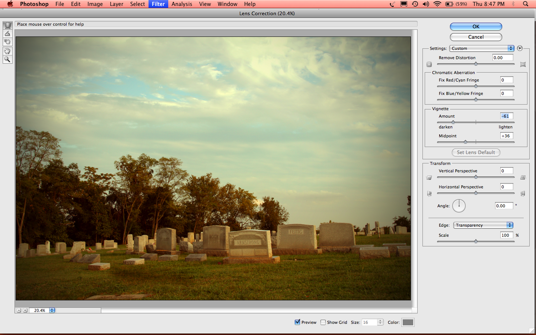The image size is (536, 335).
Task: Click Set Lens Default button
Action: [476, 152]
